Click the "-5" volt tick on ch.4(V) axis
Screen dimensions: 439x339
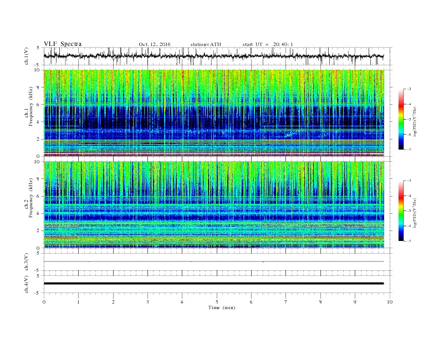[x=38, y=293]
